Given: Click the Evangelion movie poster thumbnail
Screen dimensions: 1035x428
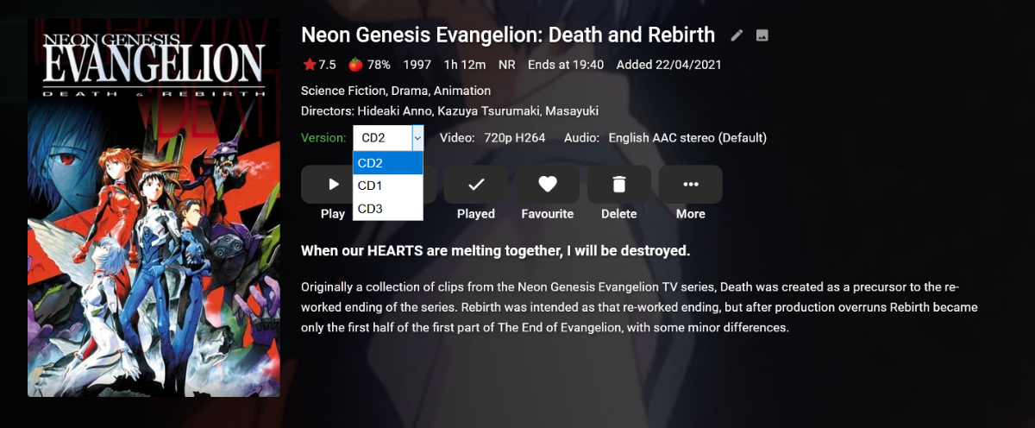Looking at the screenshot, I should [x=154, y=207].
